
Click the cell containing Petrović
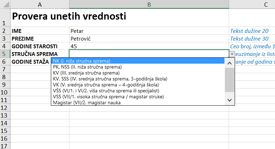pyautogui.click(x=149, y=38)
